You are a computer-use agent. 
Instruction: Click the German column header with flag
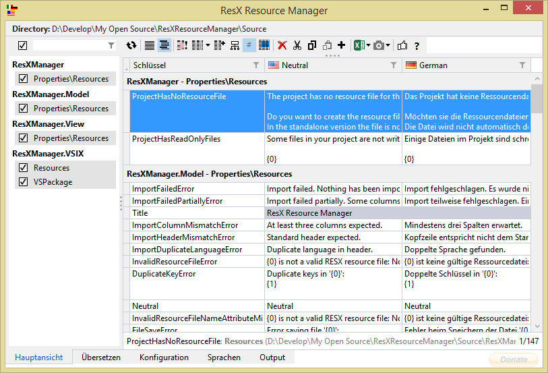[x=466, y=65]
